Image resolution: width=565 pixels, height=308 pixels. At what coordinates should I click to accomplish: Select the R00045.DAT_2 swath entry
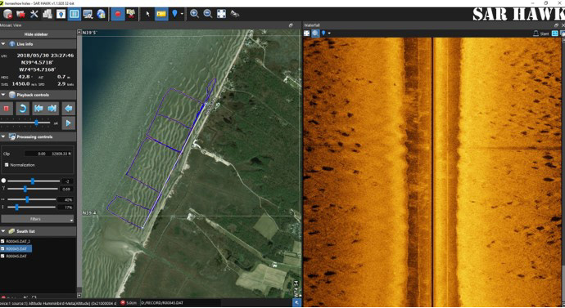18,241
